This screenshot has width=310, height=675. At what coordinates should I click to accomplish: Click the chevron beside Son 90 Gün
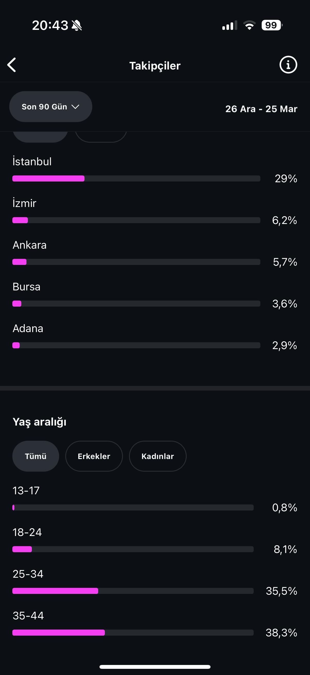[75, 107]
